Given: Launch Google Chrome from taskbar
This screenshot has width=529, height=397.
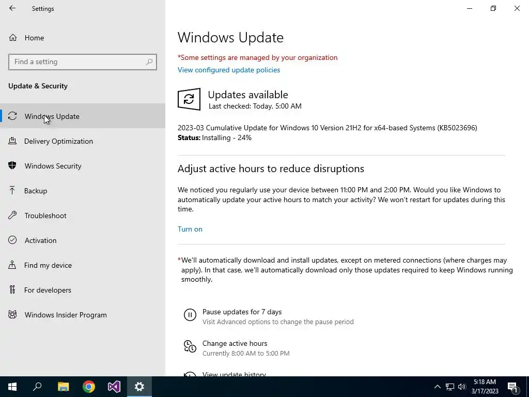Looking at the screenshot, I should coord(89,387).
